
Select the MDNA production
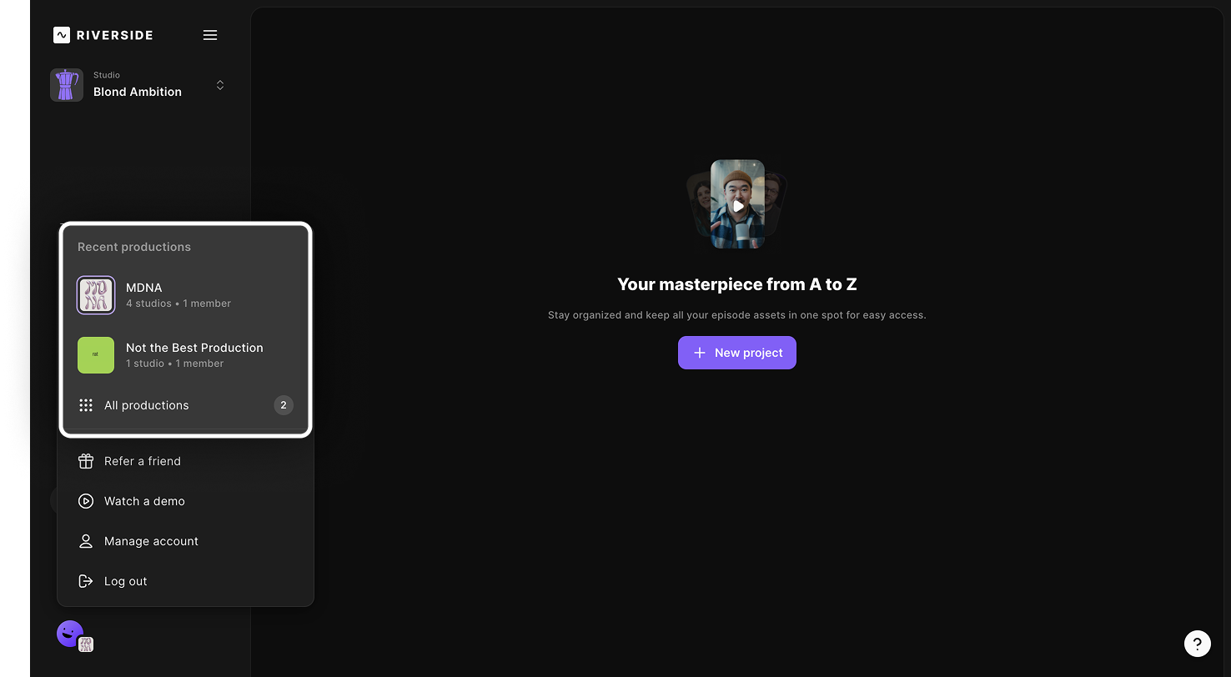(185, 295)
